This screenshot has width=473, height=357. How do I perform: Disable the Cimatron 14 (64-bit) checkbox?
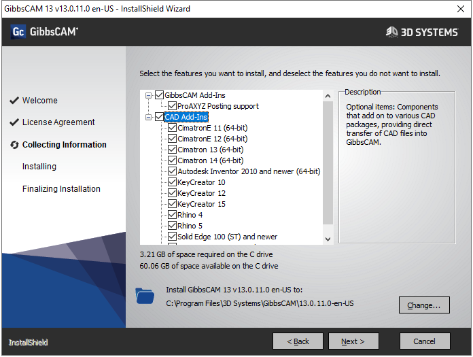[172, 160]
